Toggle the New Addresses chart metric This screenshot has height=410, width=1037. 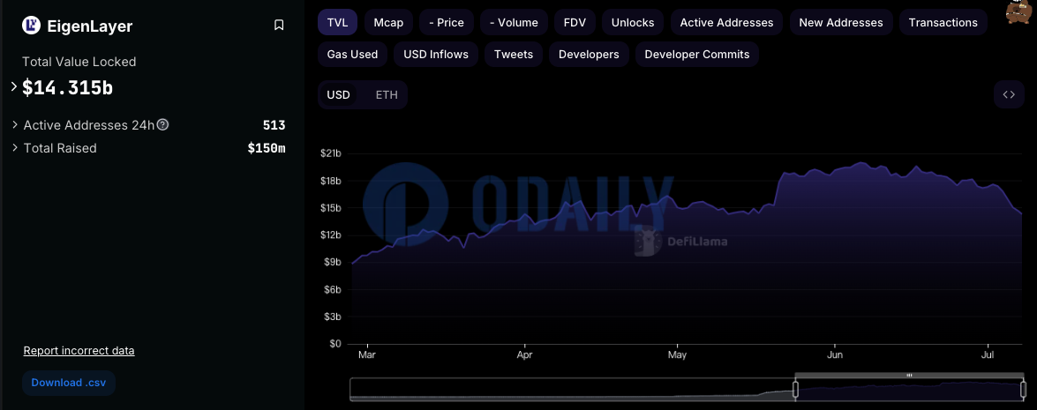pyautogui.click(x=840, y=22)
